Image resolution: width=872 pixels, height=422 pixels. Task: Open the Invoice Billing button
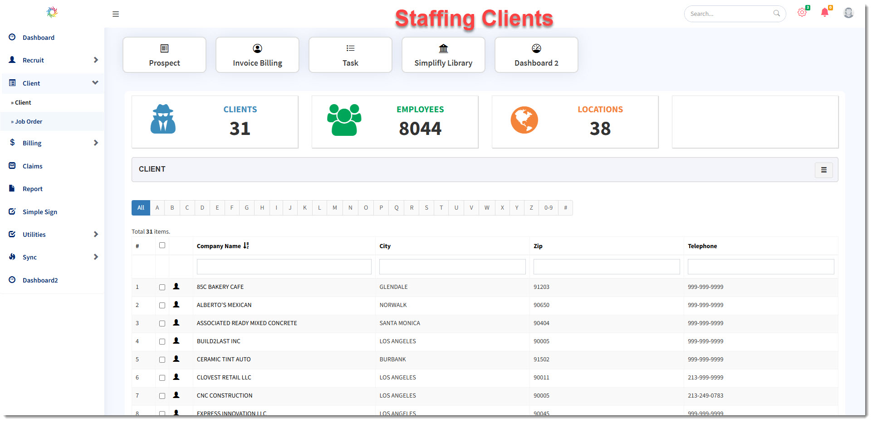(257, 55)
